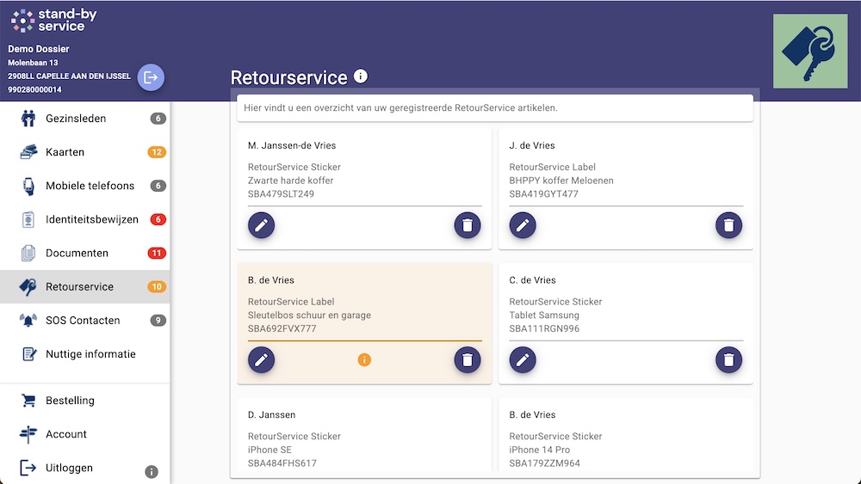Select Retourservice in the sidebar
The width and height of the screenshot is (861, 484).
click(x=85, y=286)
